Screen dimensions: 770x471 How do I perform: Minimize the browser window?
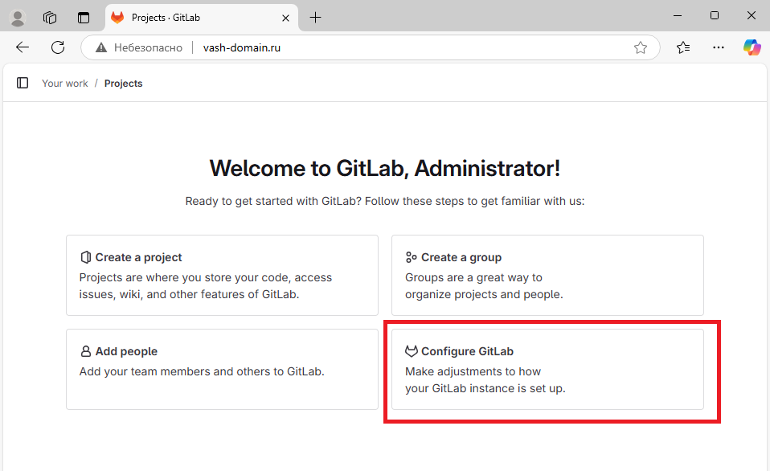(x=678, y=16)
